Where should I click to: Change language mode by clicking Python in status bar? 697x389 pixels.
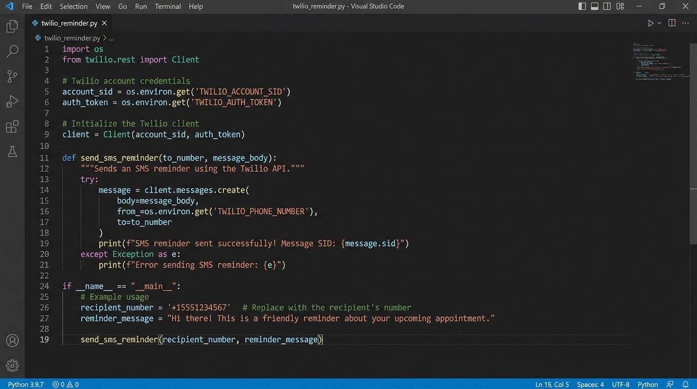tap(647, 384)
